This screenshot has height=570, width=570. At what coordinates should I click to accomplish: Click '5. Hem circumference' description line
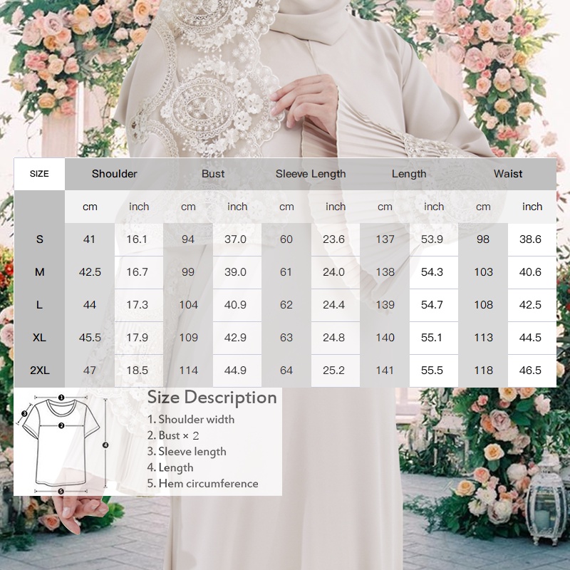point(202,484)
